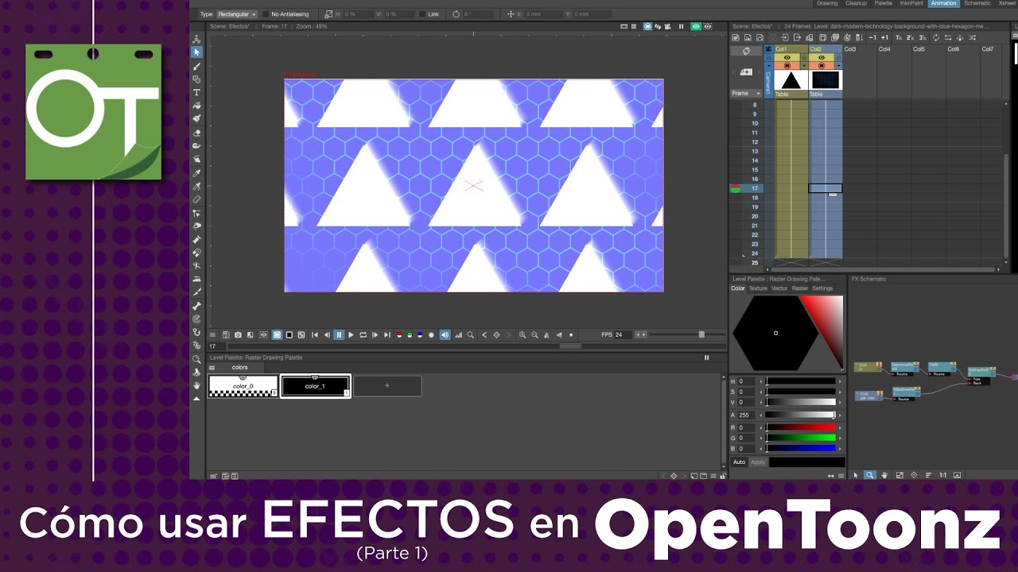Click the red R channel slider
This screenshot has width=1018, height=572.
pyautogui.click(x=801, y=427)
